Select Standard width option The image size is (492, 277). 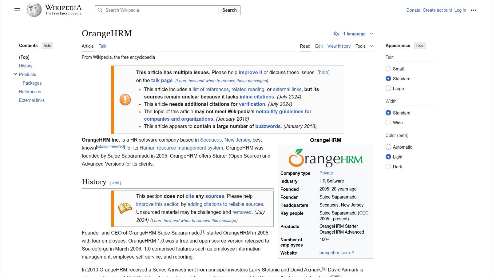(388, 113)
